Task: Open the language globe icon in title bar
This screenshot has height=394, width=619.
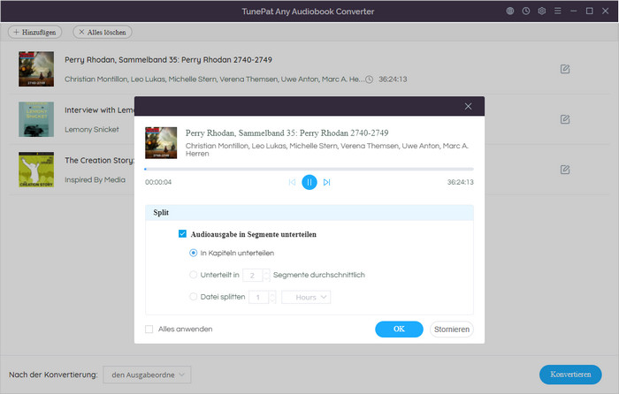Action: (510, 11)
